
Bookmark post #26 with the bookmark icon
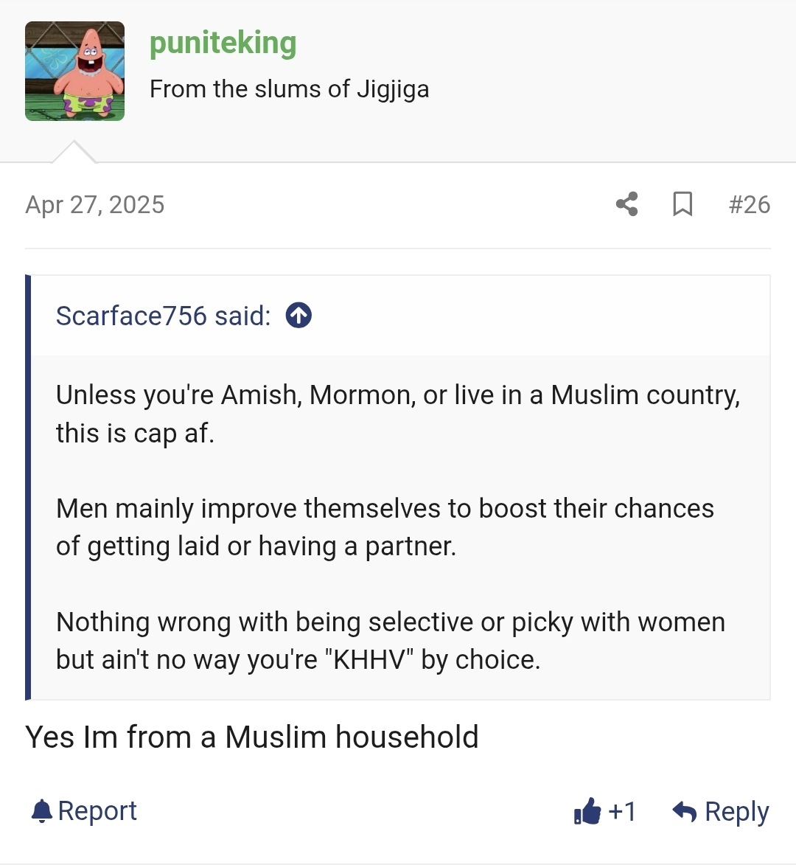coord(682,204)
